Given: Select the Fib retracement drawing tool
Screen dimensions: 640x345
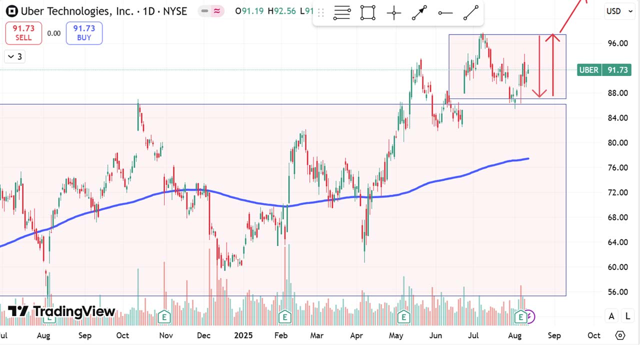Looking at the screenshot, I should [342, 13].
